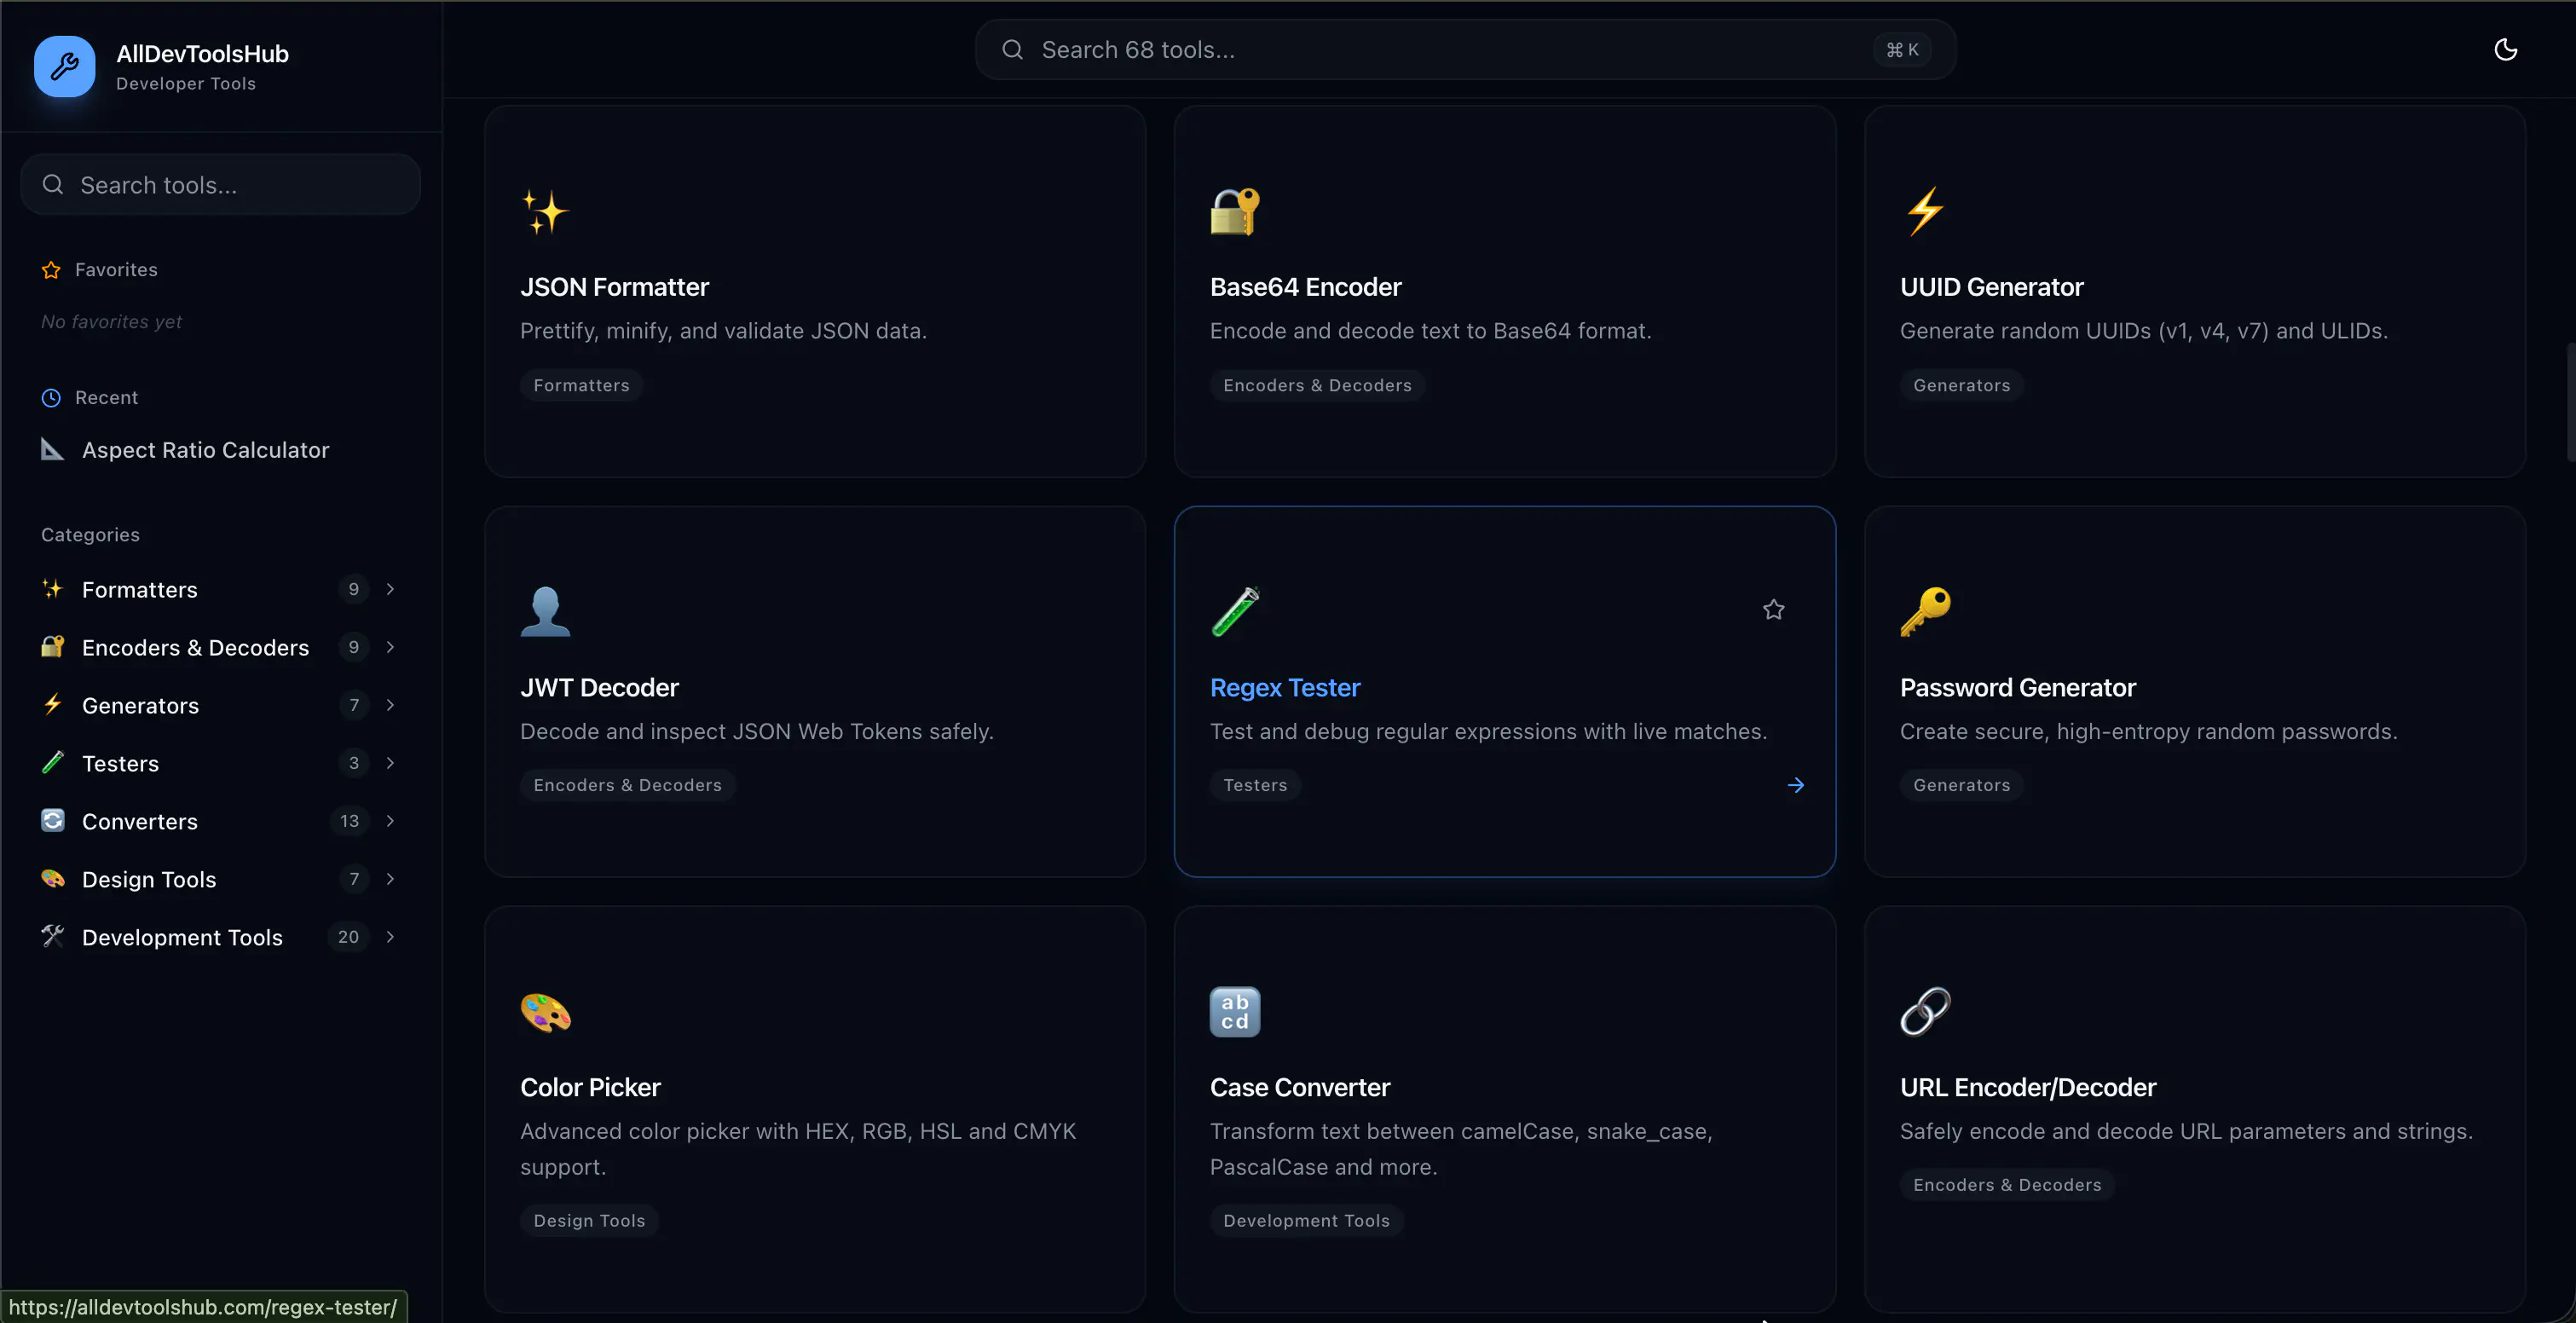Viewport: 2576px width, 1323px height.
Task: Open Aspect Ratio Calculator from recents
Action: [205, 450]
